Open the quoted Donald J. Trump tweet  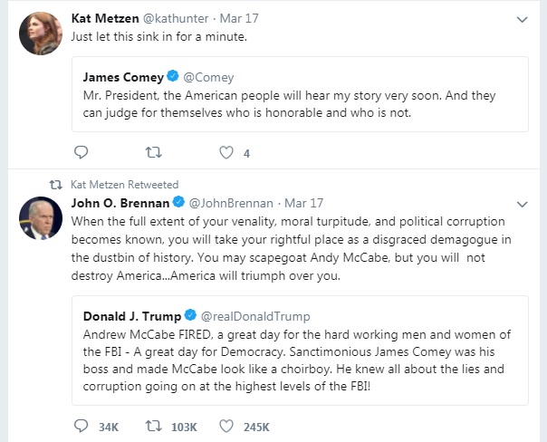[x=300, y=351]
